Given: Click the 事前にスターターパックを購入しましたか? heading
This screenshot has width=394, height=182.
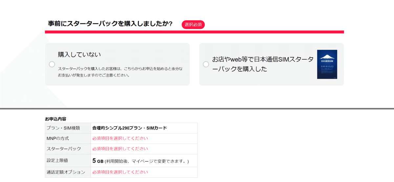Looking at the screenshot, I should [110, 24].
